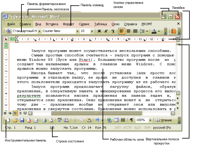Click the Print Preview icon

point(51,120)
